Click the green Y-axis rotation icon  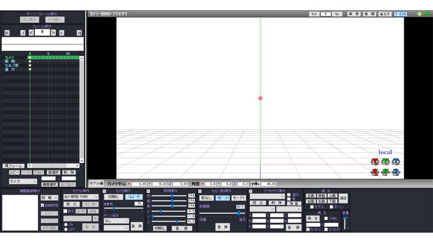pyautogui.click(x=385, y=162)
